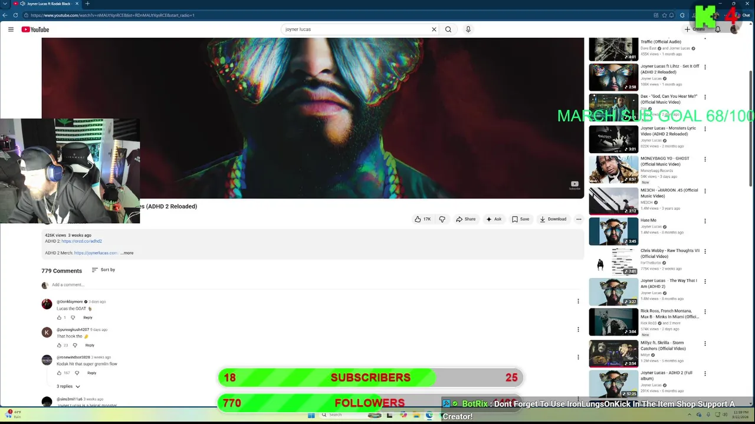Viewport: 755px width, 424px height.
Task: Open the joynerlucas.com merch link
Action: tap(96, 253)
